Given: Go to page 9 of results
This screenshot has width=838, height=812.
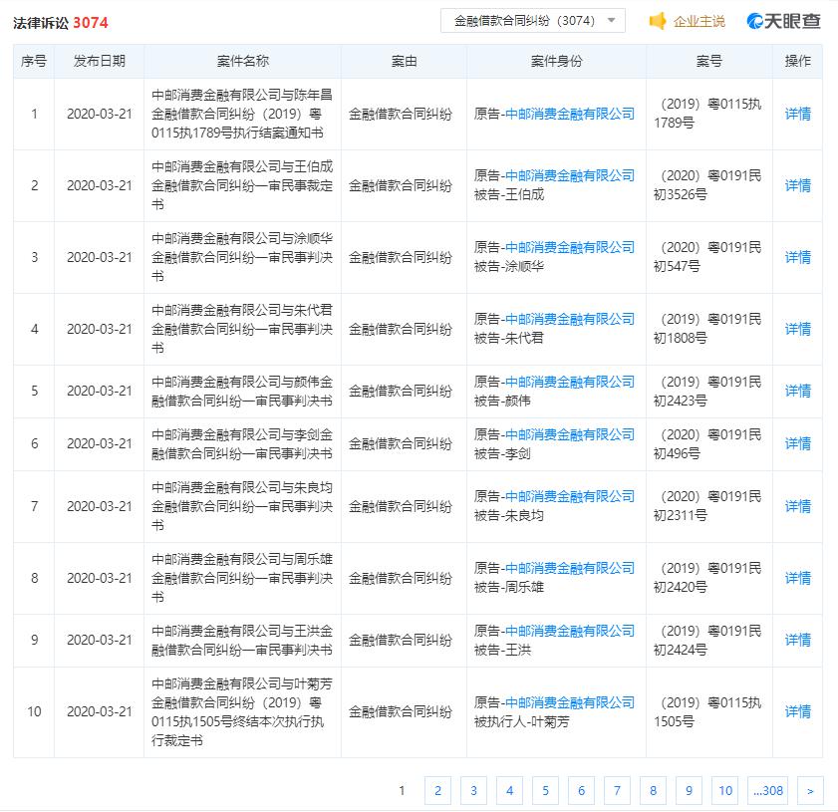Looking at the screenshot, I should (x=689, y=790).
